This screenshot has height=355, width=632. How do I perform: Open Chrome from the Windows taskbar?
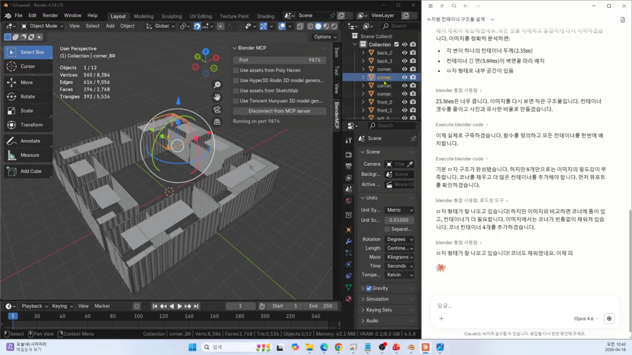[338, 347]
